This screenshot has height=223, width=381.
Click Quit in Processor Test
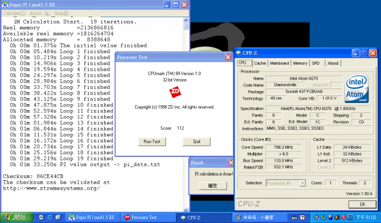196,142
